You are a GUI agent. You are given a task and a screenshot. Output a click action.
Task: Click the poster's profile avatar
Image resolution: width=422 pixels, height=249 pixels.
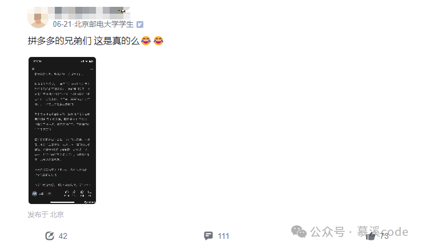tap(38, 18)
